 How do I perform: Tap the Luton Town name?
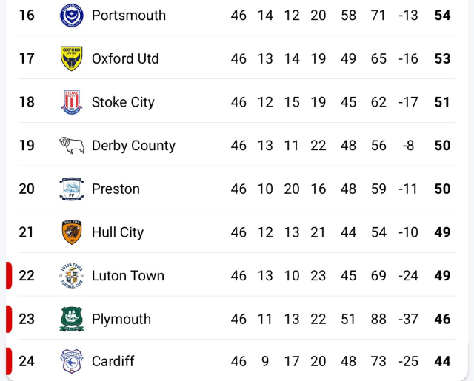click(x=128, y=276)
